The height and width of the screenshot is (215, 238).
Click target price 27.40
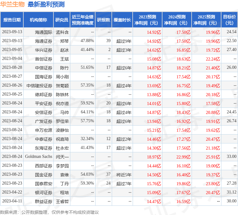point(232,50)
